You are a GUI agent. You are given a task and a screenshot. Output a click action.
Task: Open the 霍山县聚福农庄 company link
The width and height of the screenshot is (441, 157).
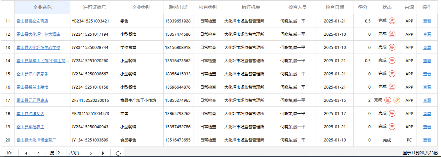(x=30, y=127)
